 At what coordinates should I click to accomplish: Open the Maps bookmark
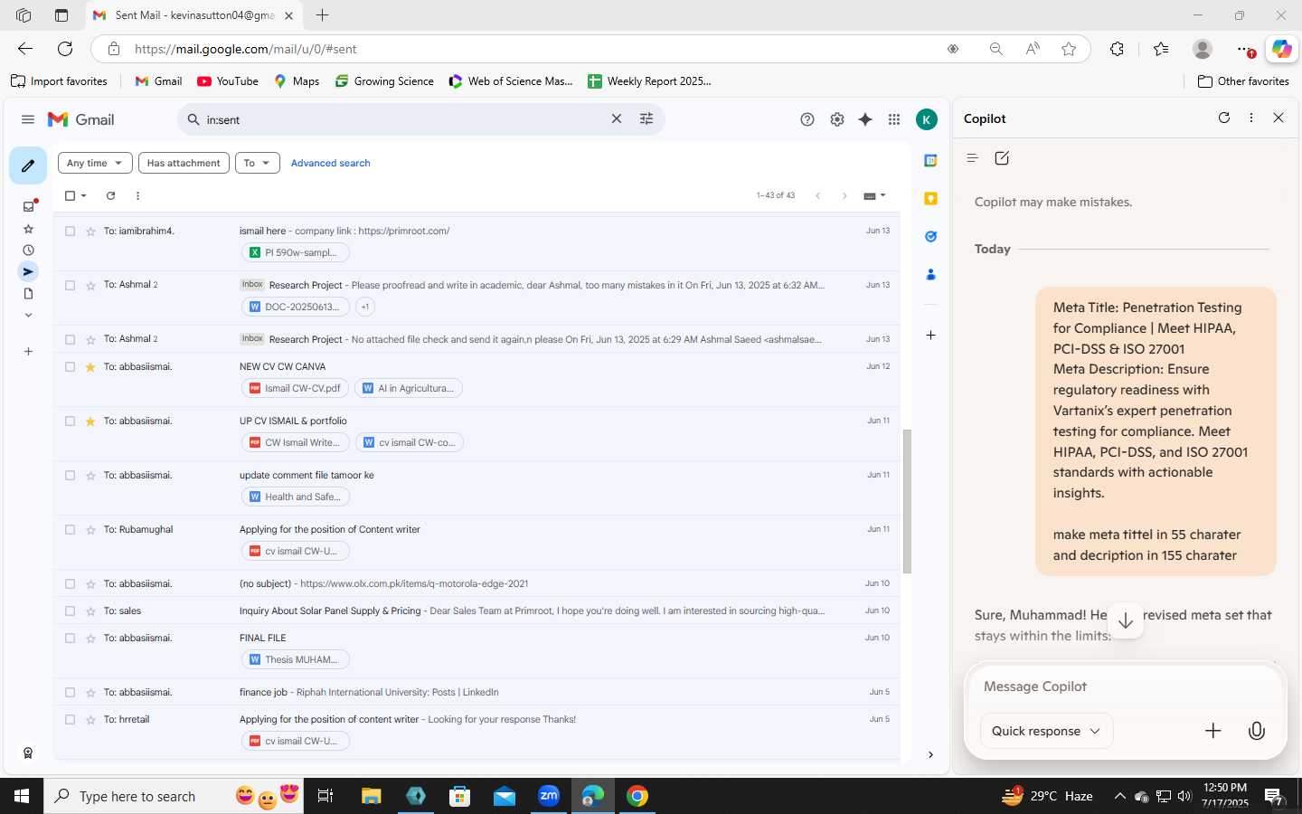(x=297, y=81)
